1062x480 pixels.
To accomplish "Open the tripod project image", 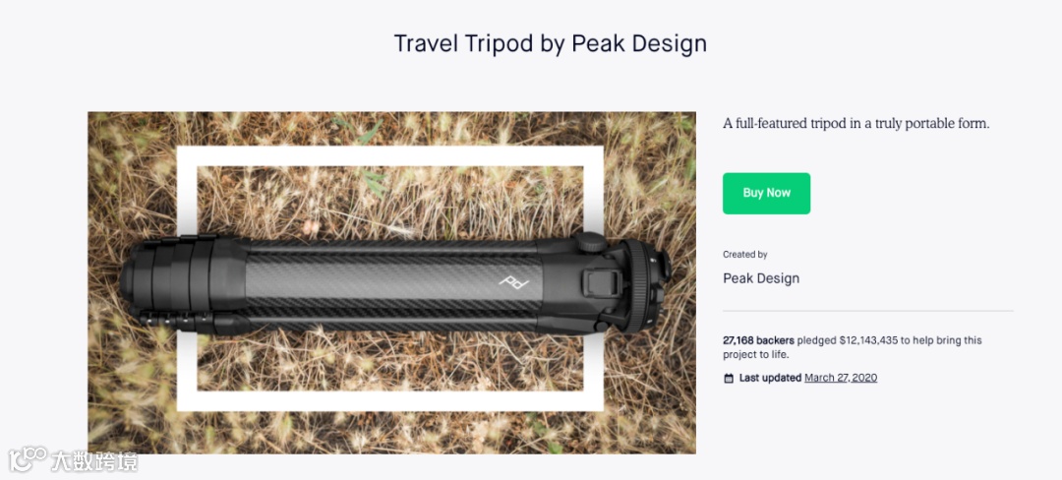I will click(391, 282).
